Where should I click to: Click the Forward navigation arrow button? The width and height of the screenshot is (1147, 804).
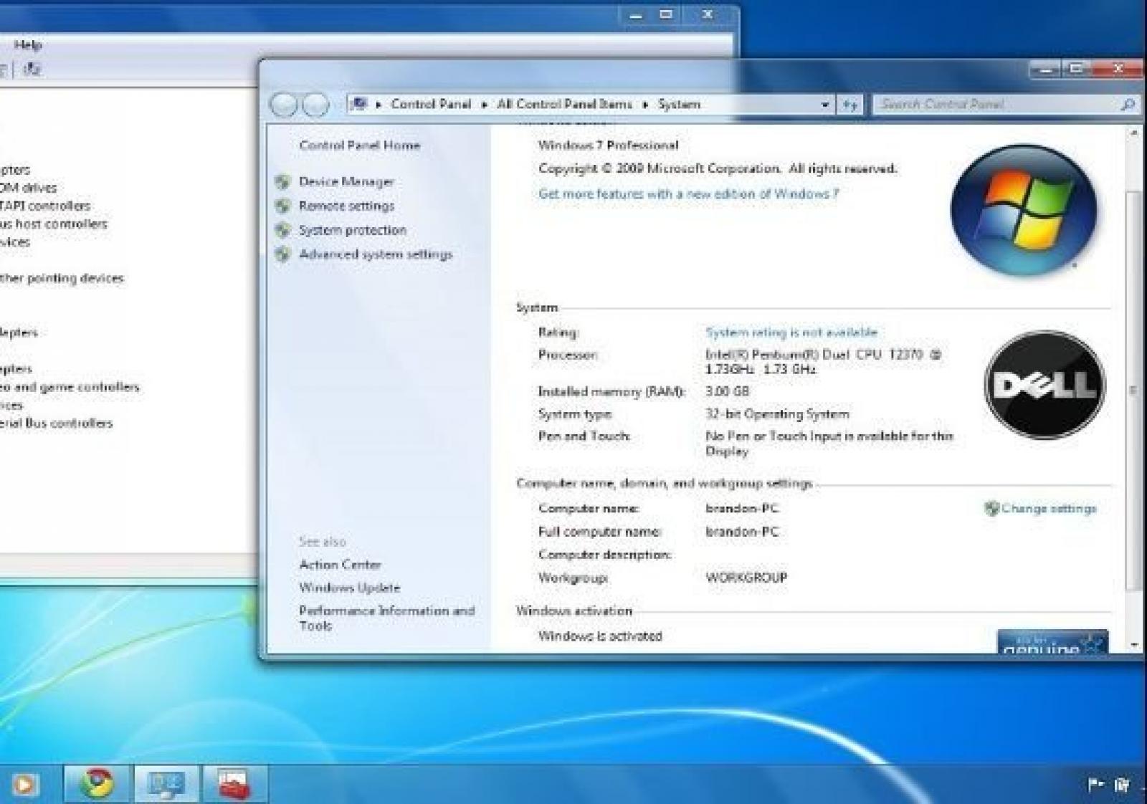(315, 105)
